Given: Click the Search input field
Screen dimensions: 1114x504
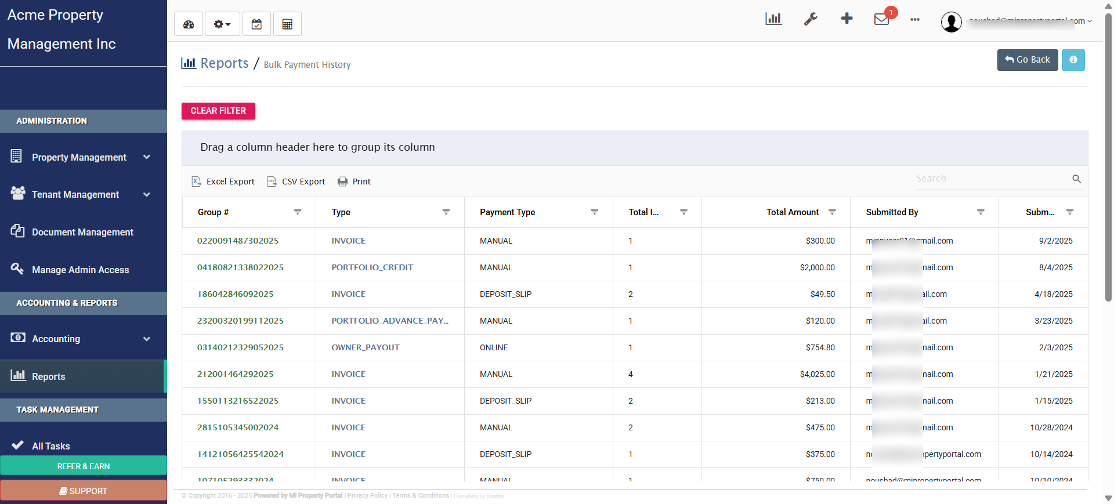Looking at the screenshot, I should [992, 179].
